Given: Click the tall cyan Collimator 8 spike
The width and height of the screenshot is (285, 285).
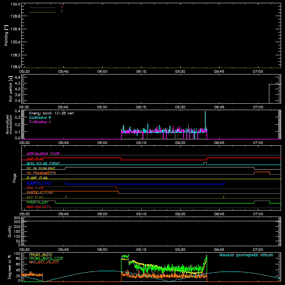Looking at the screenshot, I should (205, 121).
